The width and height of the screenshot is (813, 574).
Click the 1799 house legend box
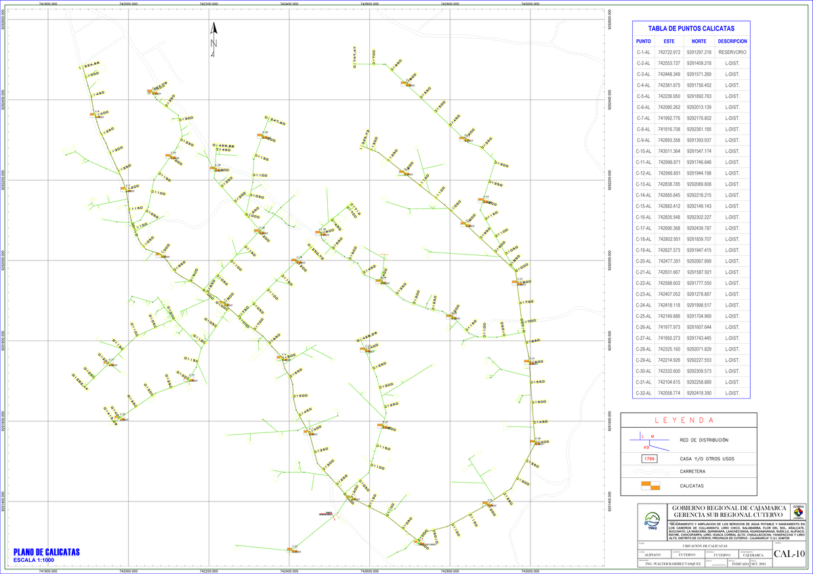(651, 458)
